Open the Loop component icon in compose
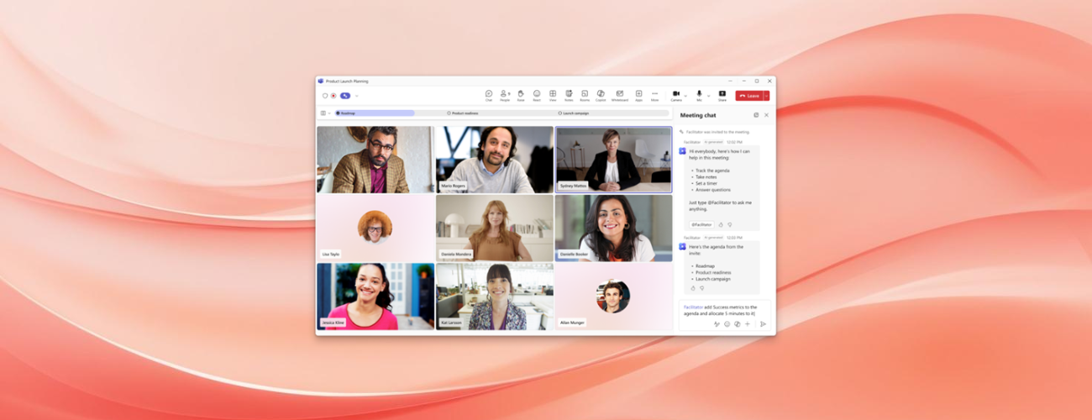The width and height of the screenshot is (1092, 420). point(737,323)
